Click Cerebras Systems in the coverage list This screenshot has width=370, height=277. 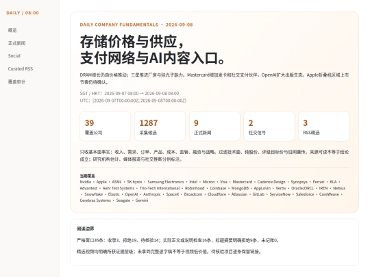tap(95, 200)
